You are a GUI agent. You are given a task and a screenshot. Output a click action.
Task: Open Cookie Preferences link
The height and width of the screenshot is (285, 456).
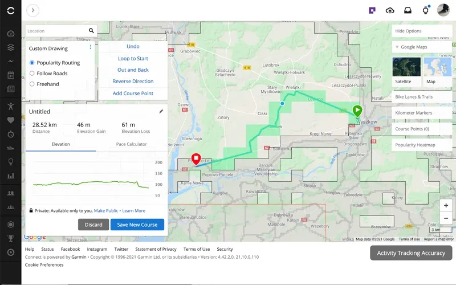pyautogui.click(x=44, y=265)
